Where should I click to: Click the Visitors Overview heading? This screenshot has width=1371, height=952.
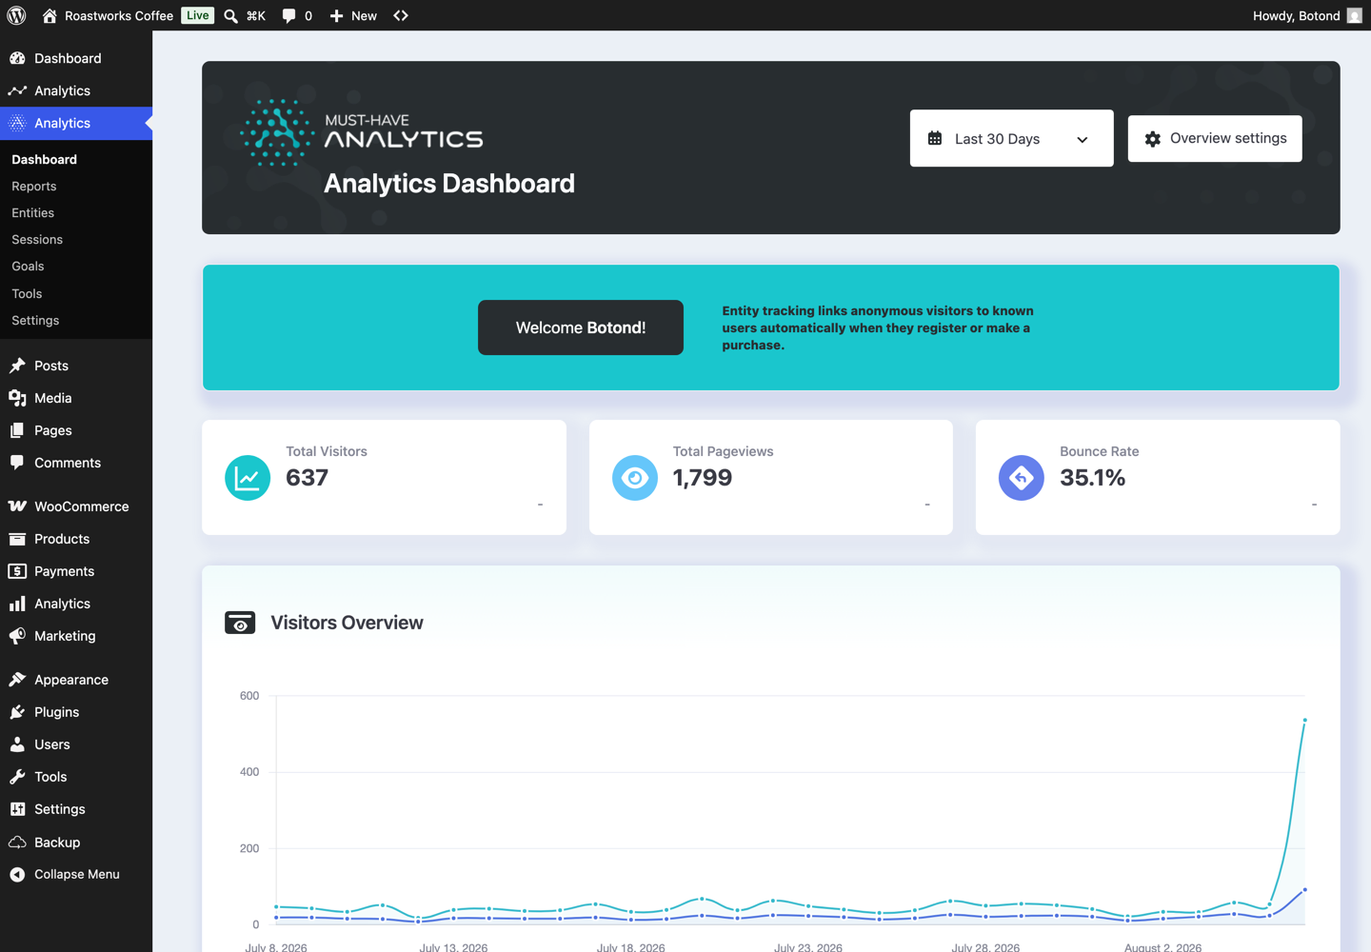coord(347,623)
